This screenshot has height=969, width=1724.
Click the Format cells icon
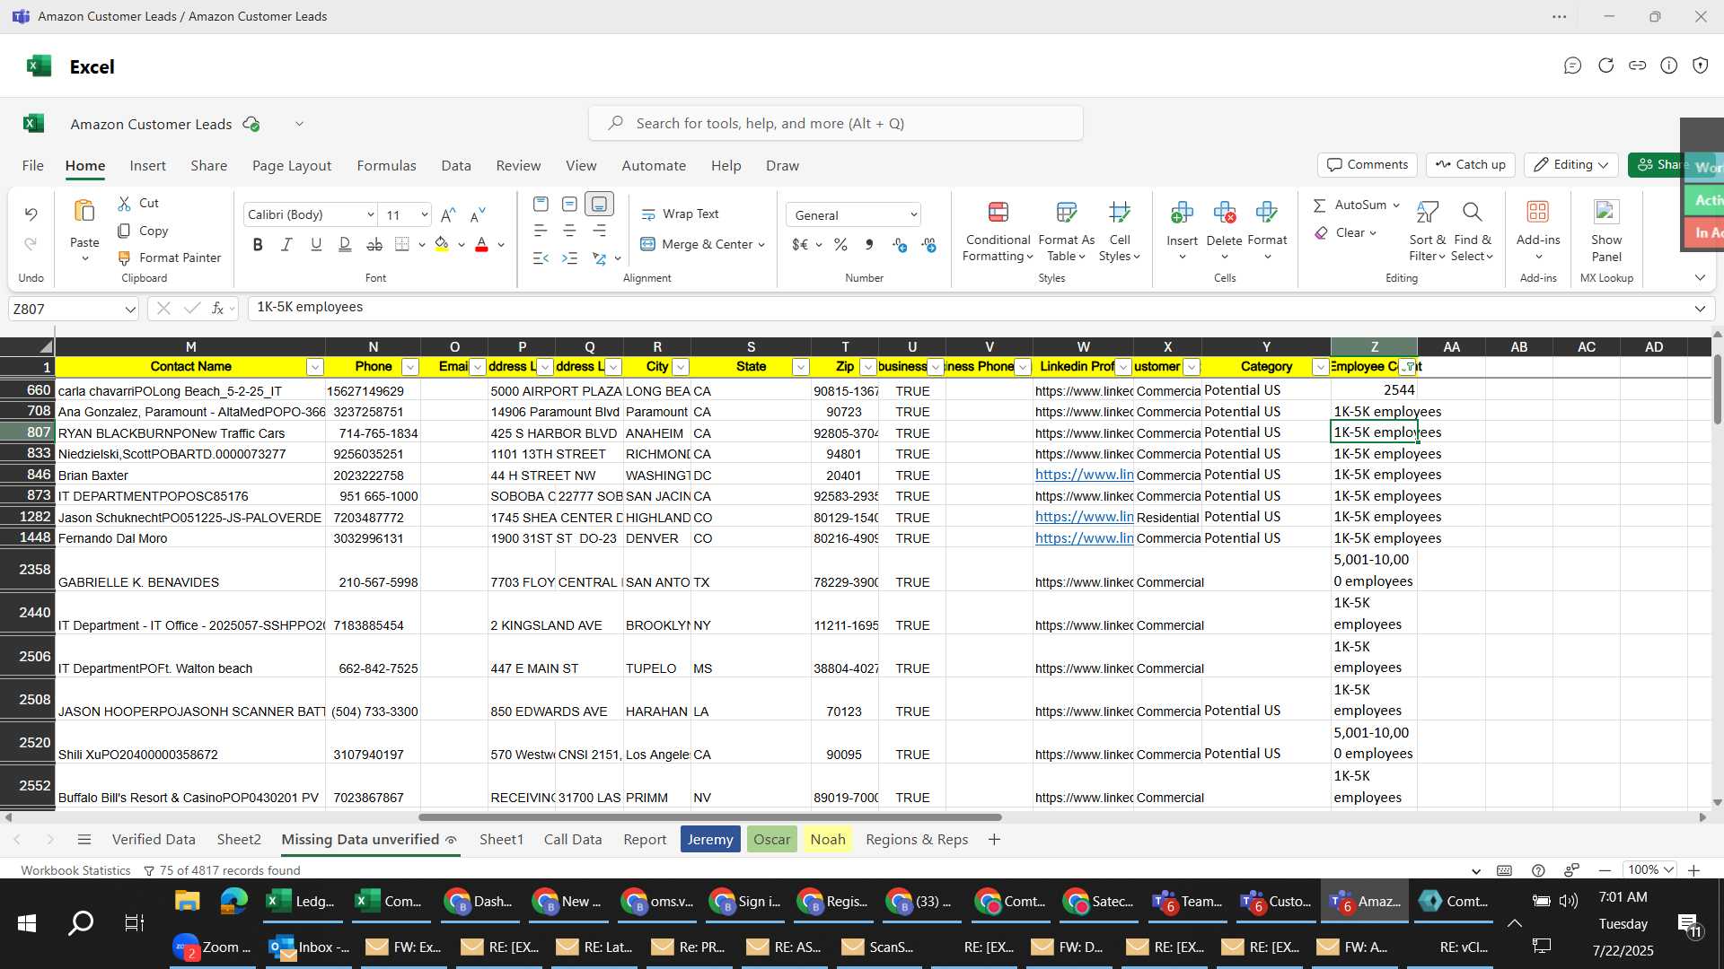coord(1267,213)
